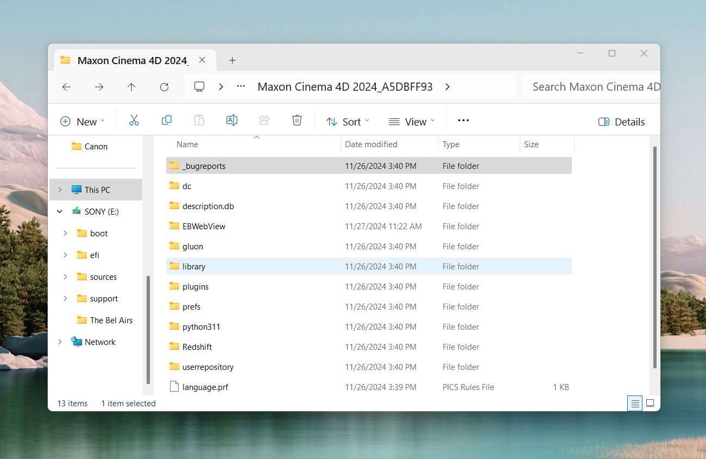Expand the support folder node
This screenshot has width=706, height=459.
pyautogui.click(x=65, y=298)
